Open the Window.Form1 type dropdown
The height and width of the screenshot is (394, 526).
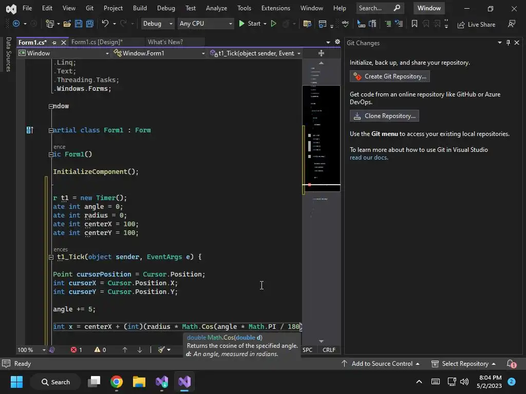159,53
